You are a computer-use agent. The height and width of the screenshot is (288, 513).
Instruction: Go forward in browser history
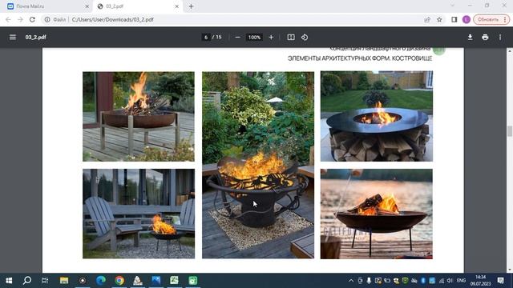pos(20,19)
